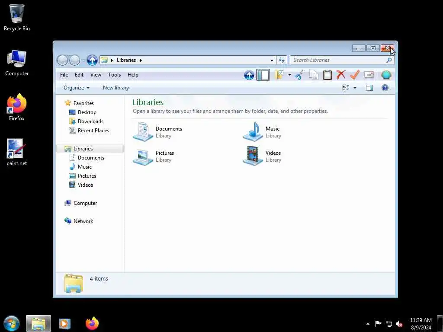Select Favorites in navigation pane
This screenshot has height=332, width=443.
[83, 103]
